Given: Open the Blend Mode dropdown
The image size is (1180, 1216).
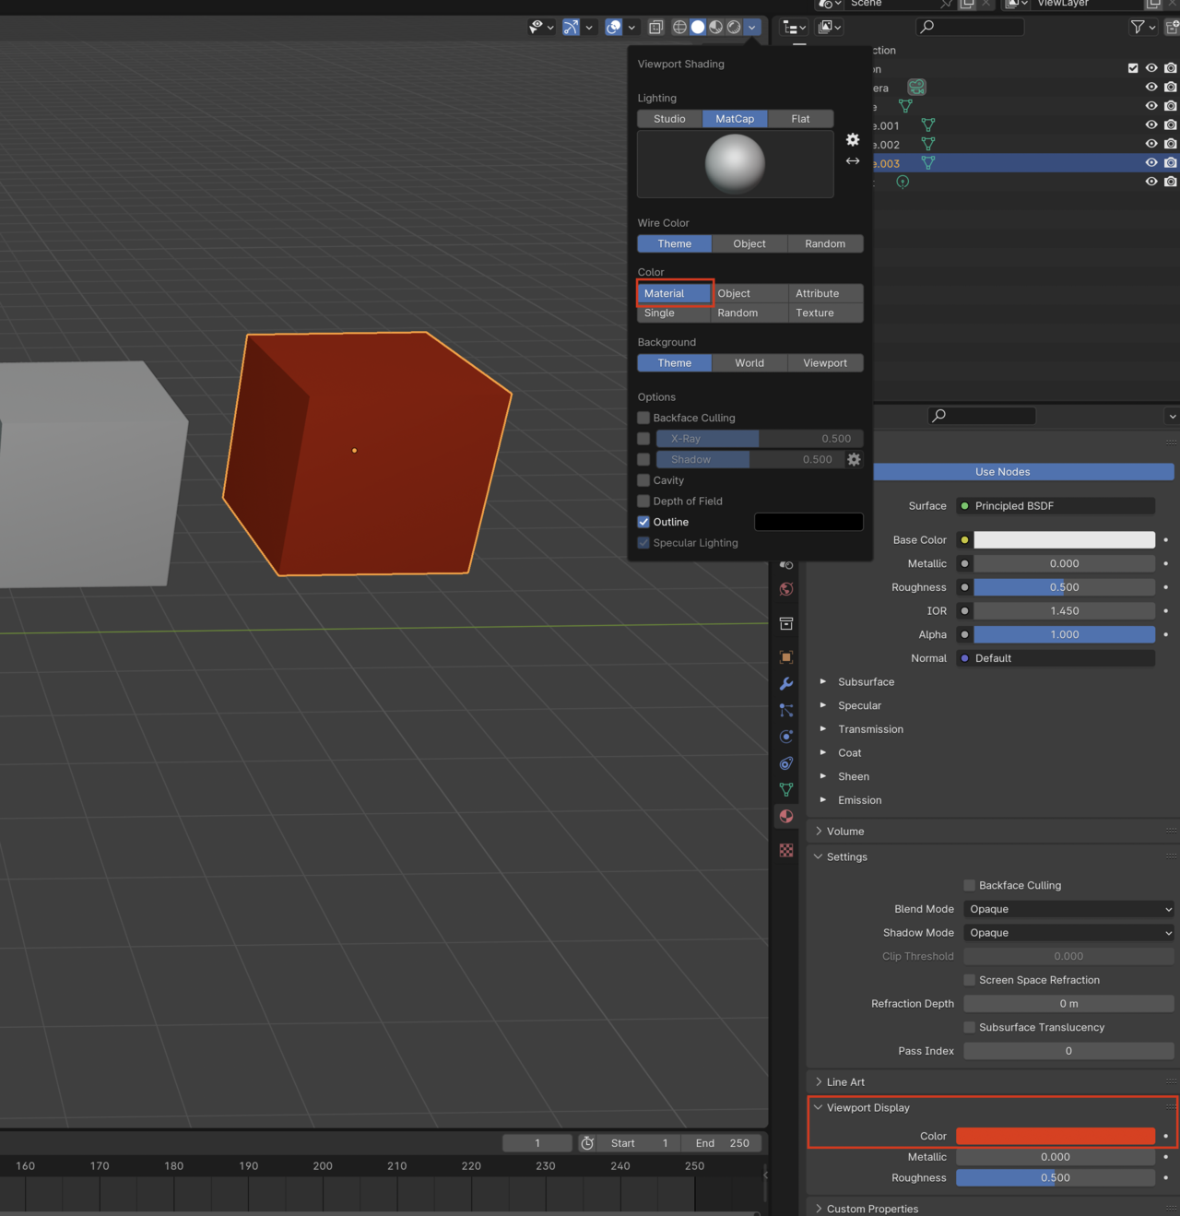Looking at the screenshot, I should point(1068,909).
